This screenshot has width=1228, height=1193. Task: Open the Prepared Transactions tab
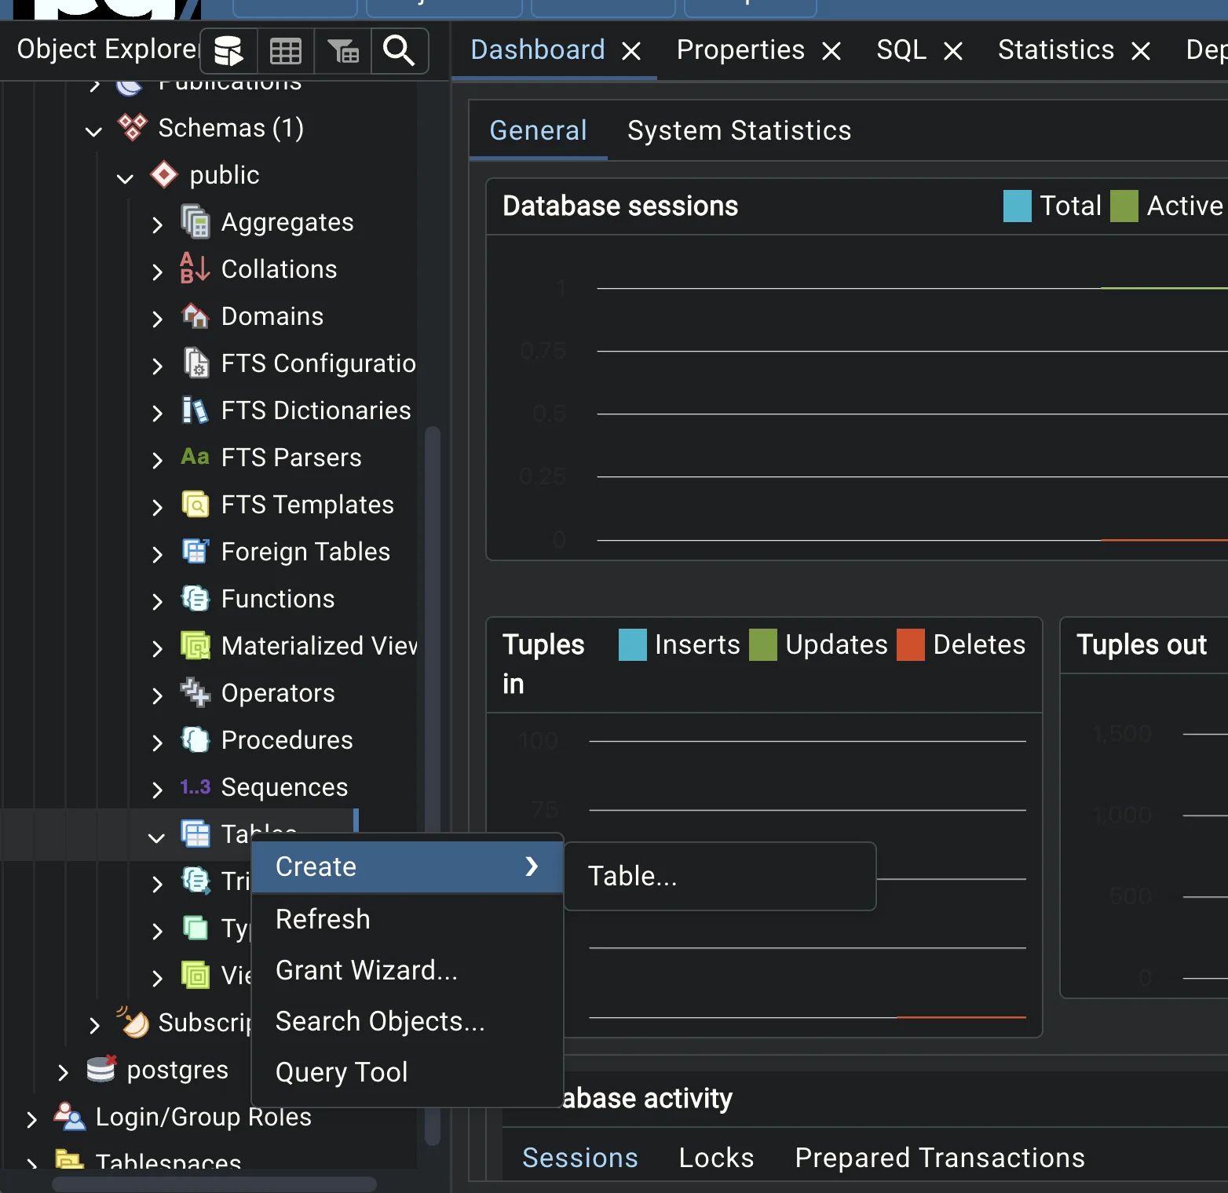(940, 1158)
